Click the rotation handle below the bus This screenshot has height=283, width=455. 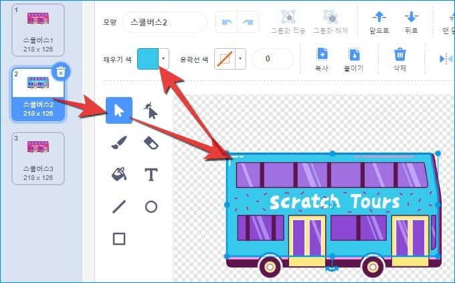click(332, 268)
